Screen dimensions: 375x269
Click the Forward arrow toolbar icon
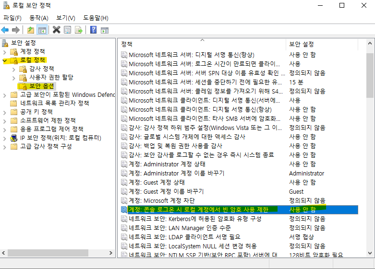pos(16,30)
